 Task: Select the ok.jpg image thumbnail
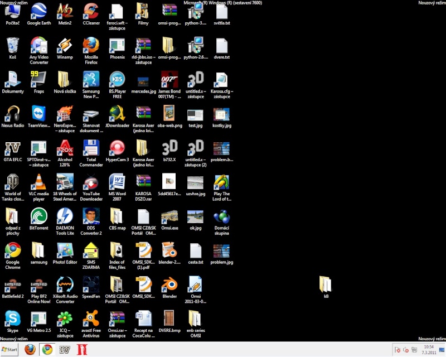(x=196, y=219)
